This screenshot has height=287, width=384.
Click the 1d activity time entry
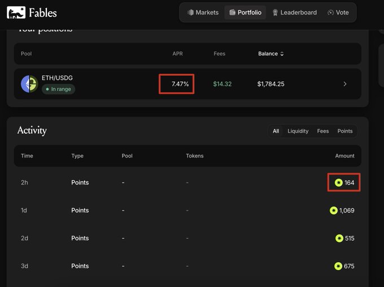(x=24, y=210)
